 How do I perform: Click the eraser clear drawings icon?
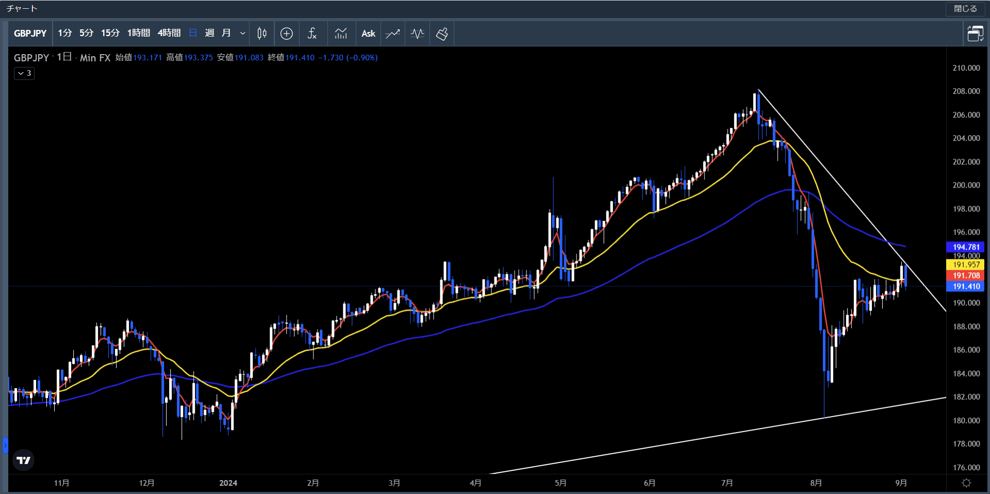(442, 34)
